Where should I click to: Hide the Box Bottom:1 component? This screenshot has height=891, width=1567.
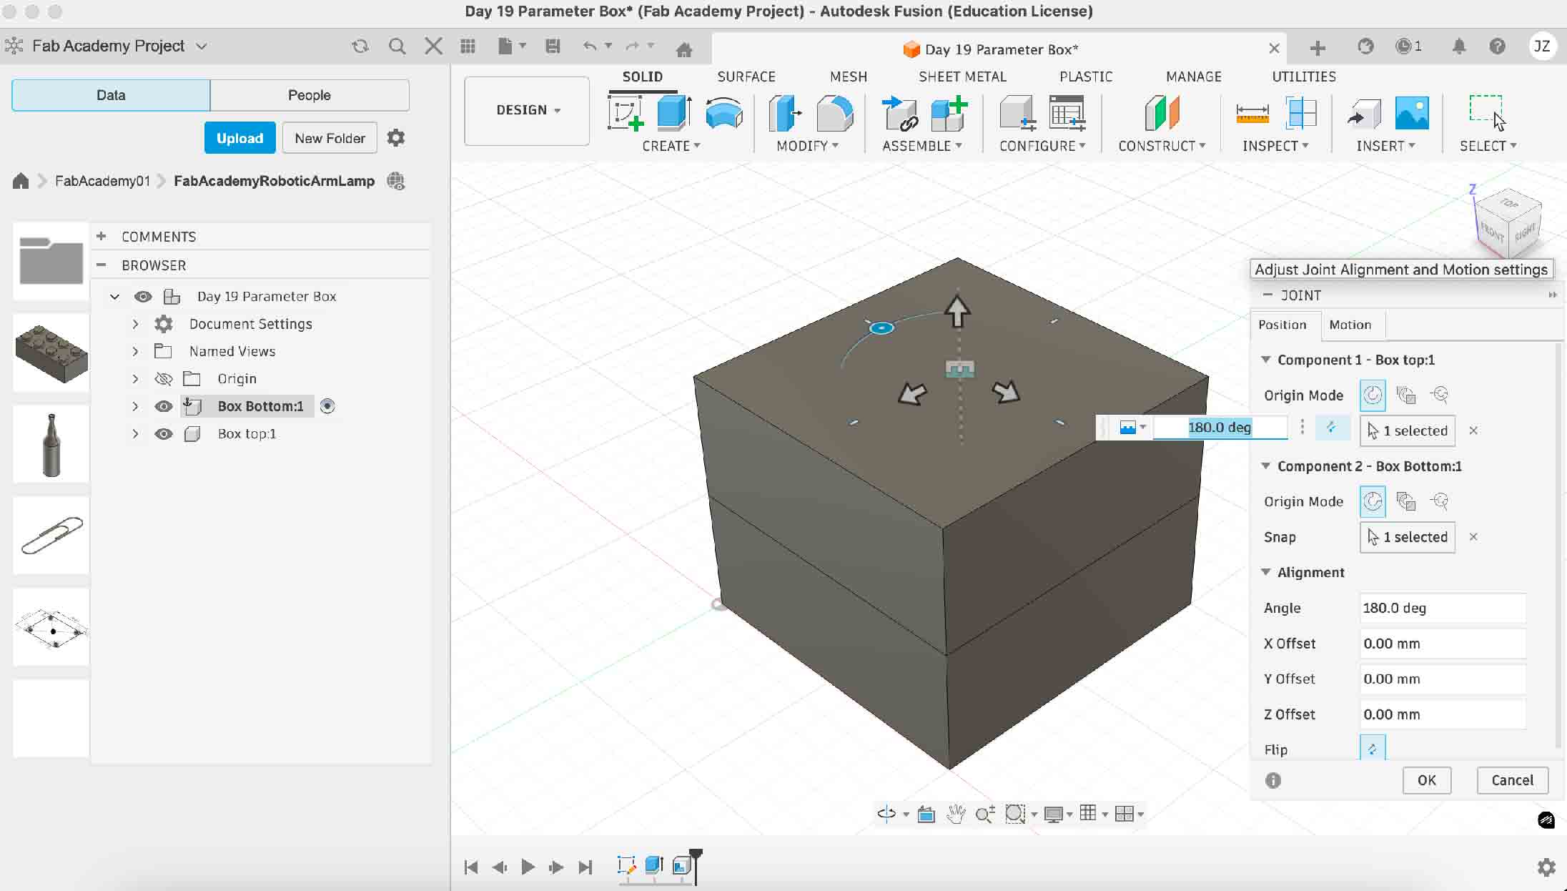click(x=164, y=406)
